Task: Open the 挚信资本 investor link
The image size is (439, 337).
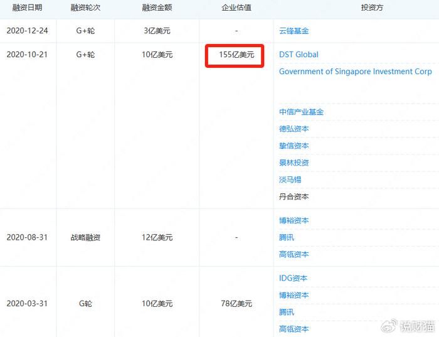Action: point(294,146)
